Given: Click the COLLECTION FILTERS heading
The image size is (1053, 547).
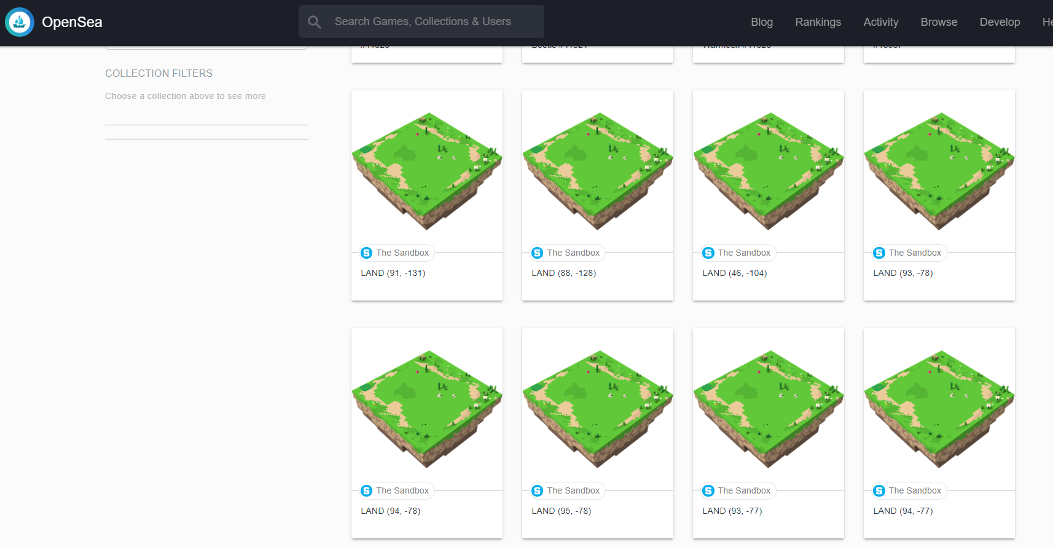Looking at the screenshot, I should tap(159, 73).
